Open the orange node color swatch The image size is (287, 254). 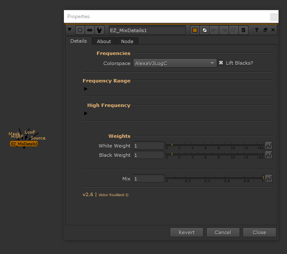click(x=195, y=30)
